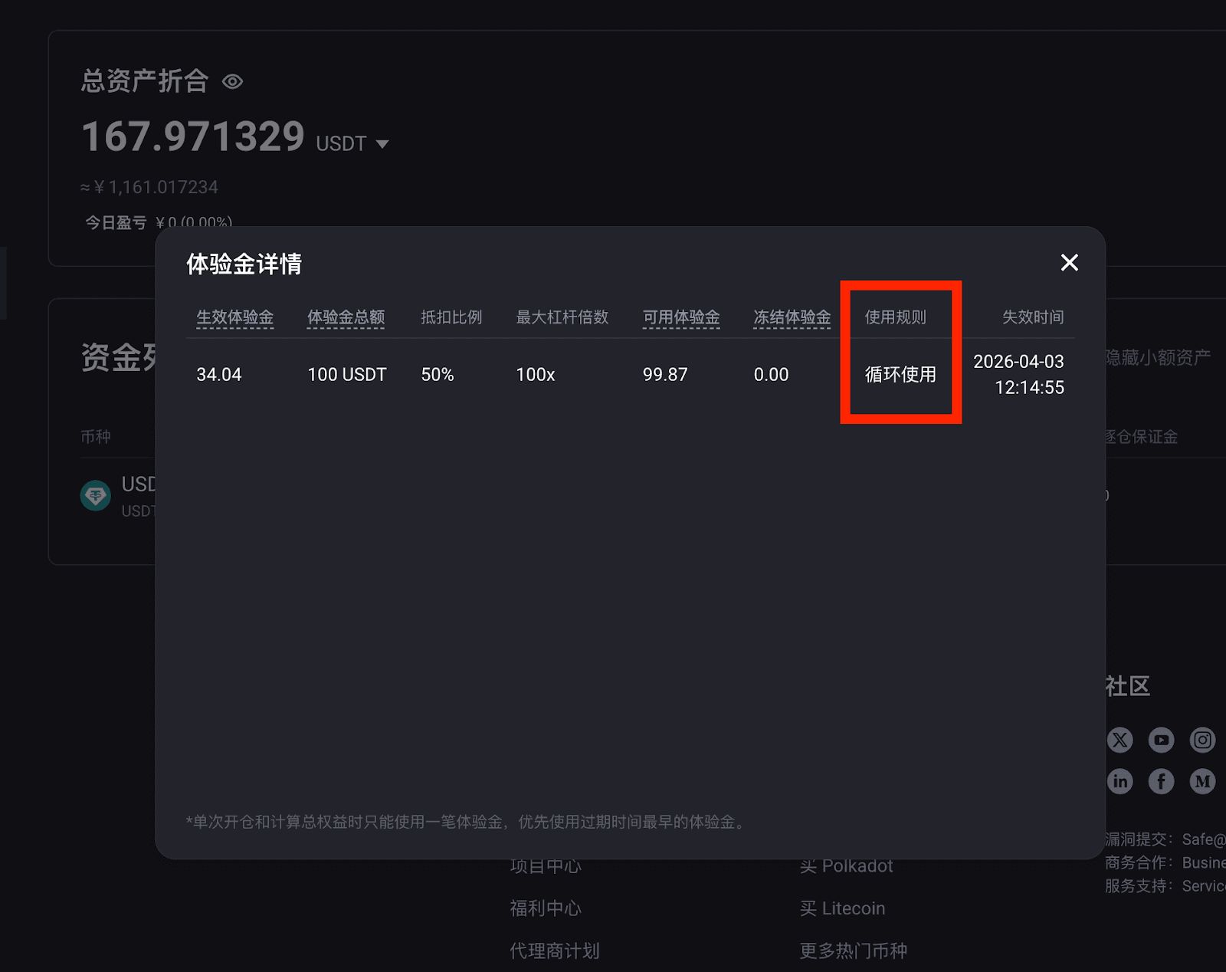Open the Medium social icon

point(1202,781)
